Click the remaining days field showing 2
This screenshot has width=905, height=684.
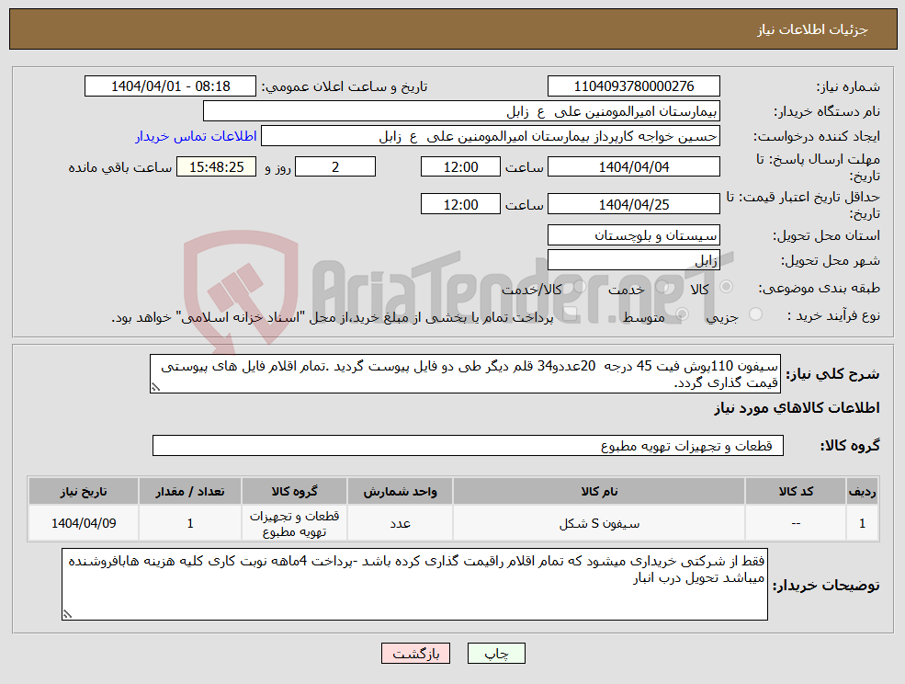tap(335, 167)
